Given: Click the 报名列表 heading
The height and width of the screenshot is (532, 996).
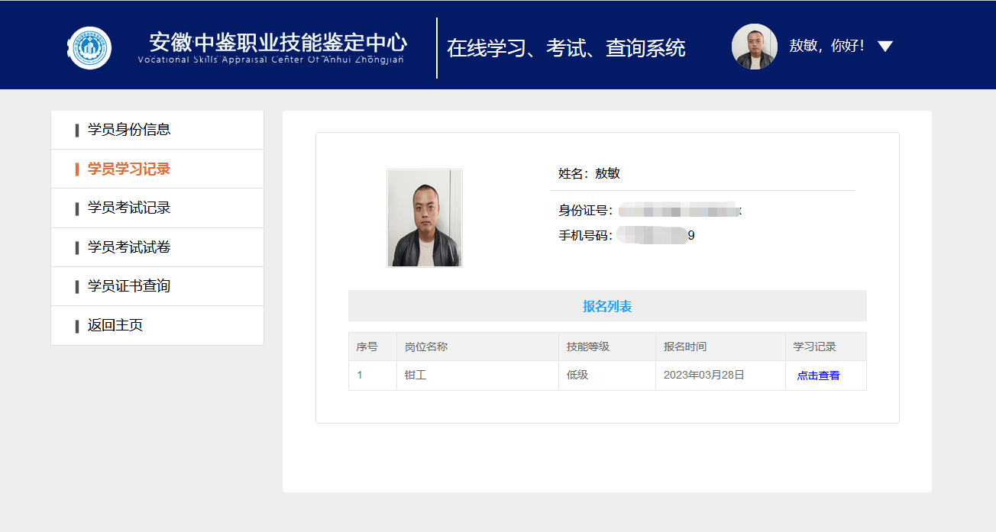Looking at the screenshot, I should [607, 306].
